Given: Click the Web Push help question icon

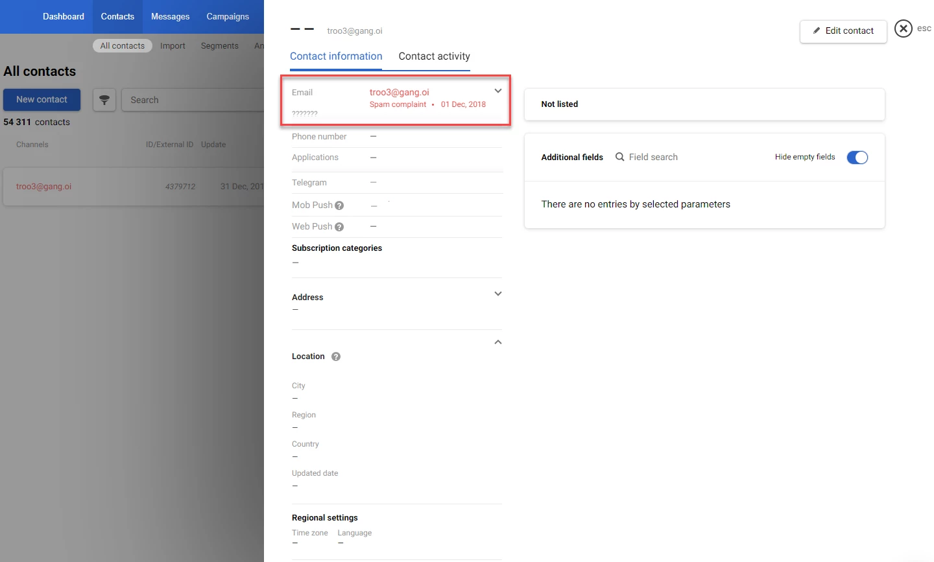Looking at the screenshot, I should (339, 227).
